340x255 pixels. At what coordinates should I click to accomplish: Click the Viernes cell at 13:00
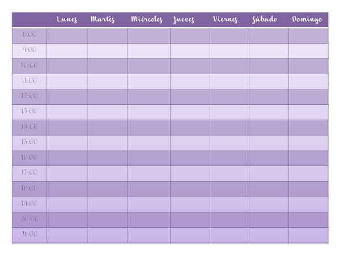coord(229,112)
